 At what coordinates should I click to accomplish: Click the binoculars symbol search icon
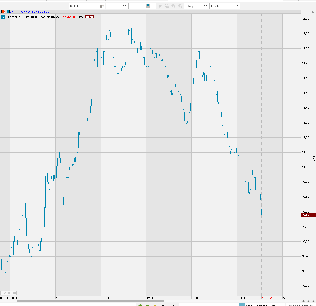[x=101, y=6]
